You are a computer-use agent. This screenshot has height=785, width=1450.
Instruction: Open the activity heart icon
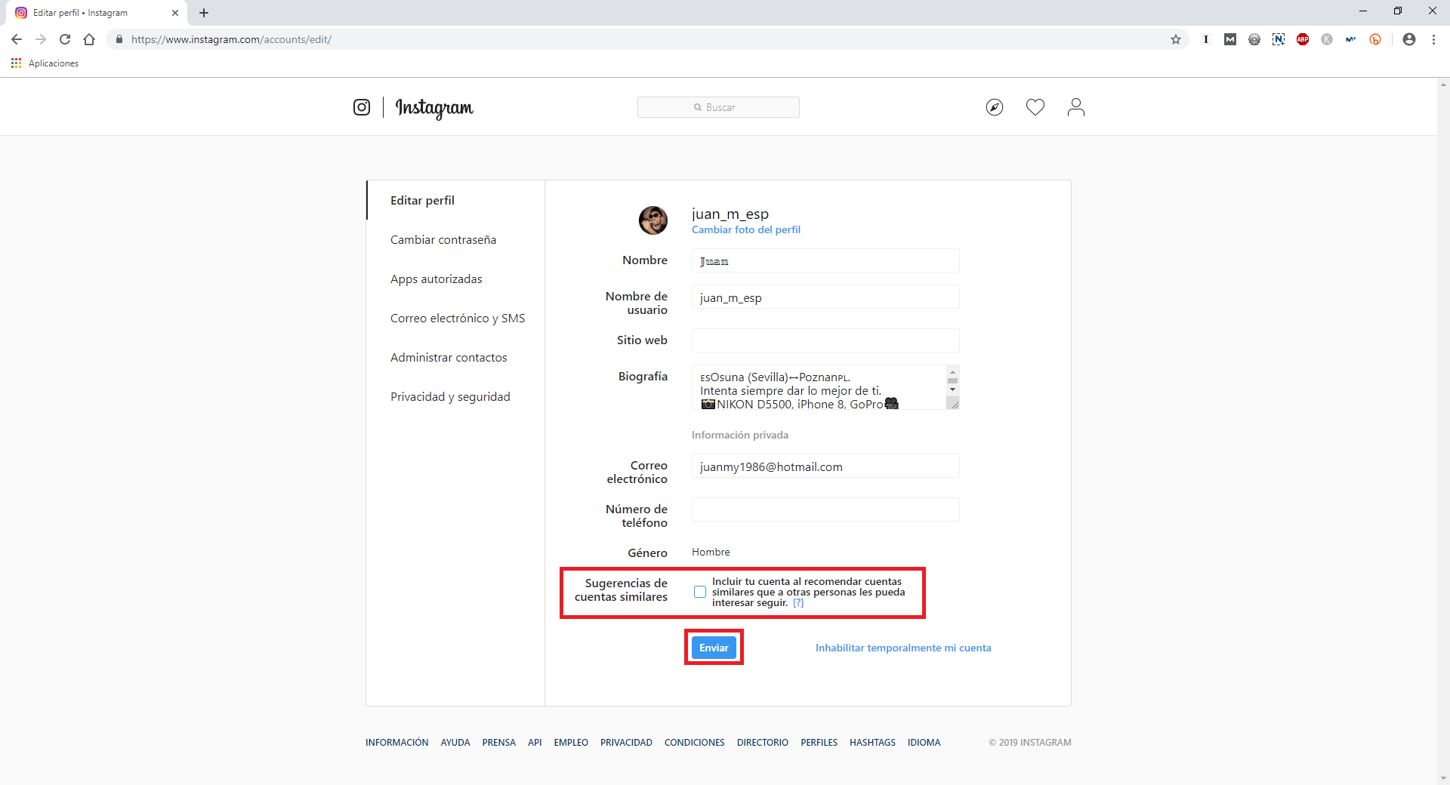click(x=1035, y=107)
